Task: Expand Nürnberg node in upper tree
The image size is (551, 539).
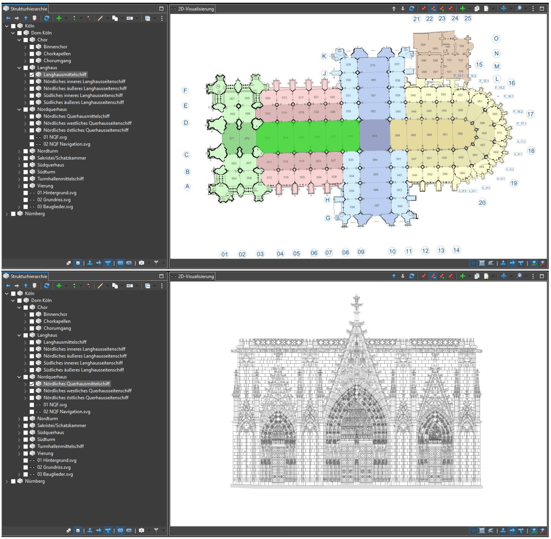Action: click(7, 214)
